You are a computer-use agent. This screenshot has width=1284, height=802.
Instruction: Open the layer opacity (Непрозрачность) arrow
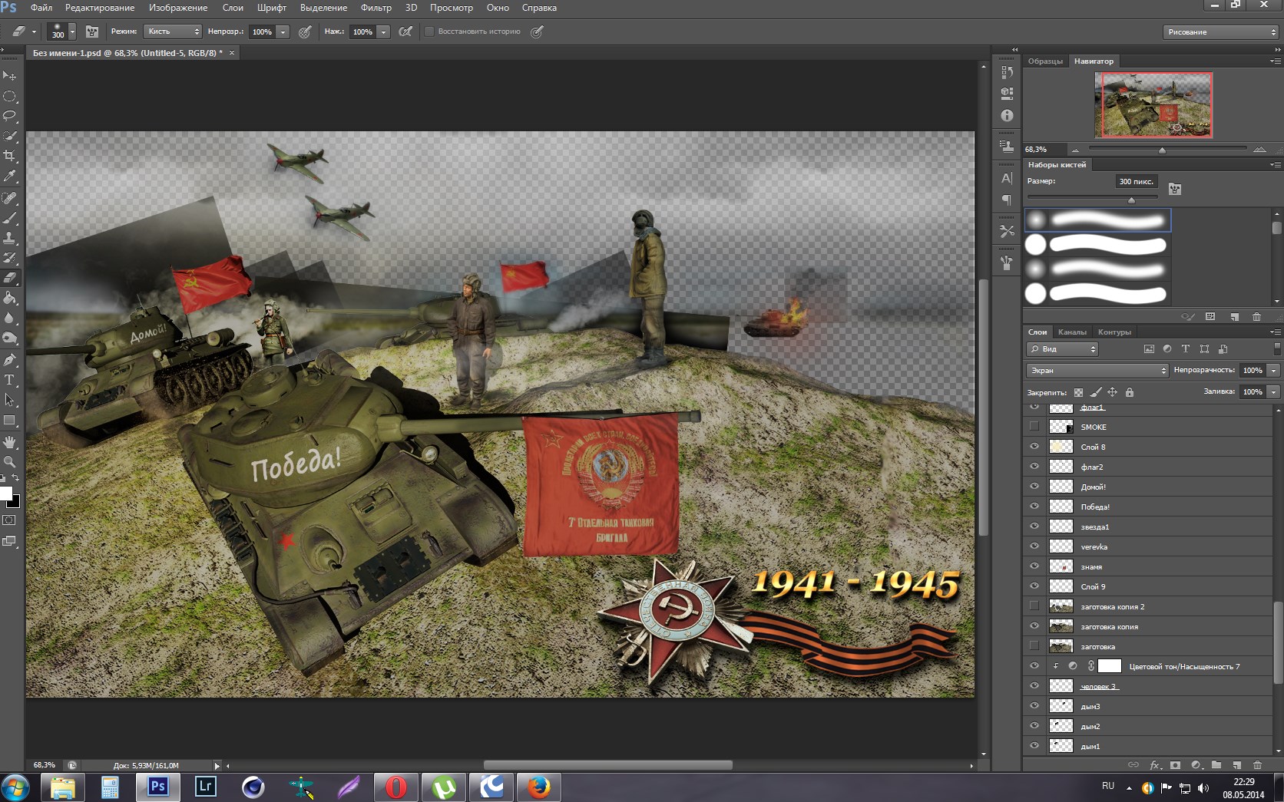point(1273,370)
